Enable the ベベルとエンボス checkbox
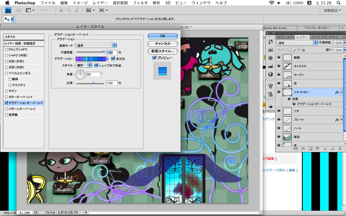Image resolution: width=346 pixels, height=216 pixels. (x=6, y=73)
